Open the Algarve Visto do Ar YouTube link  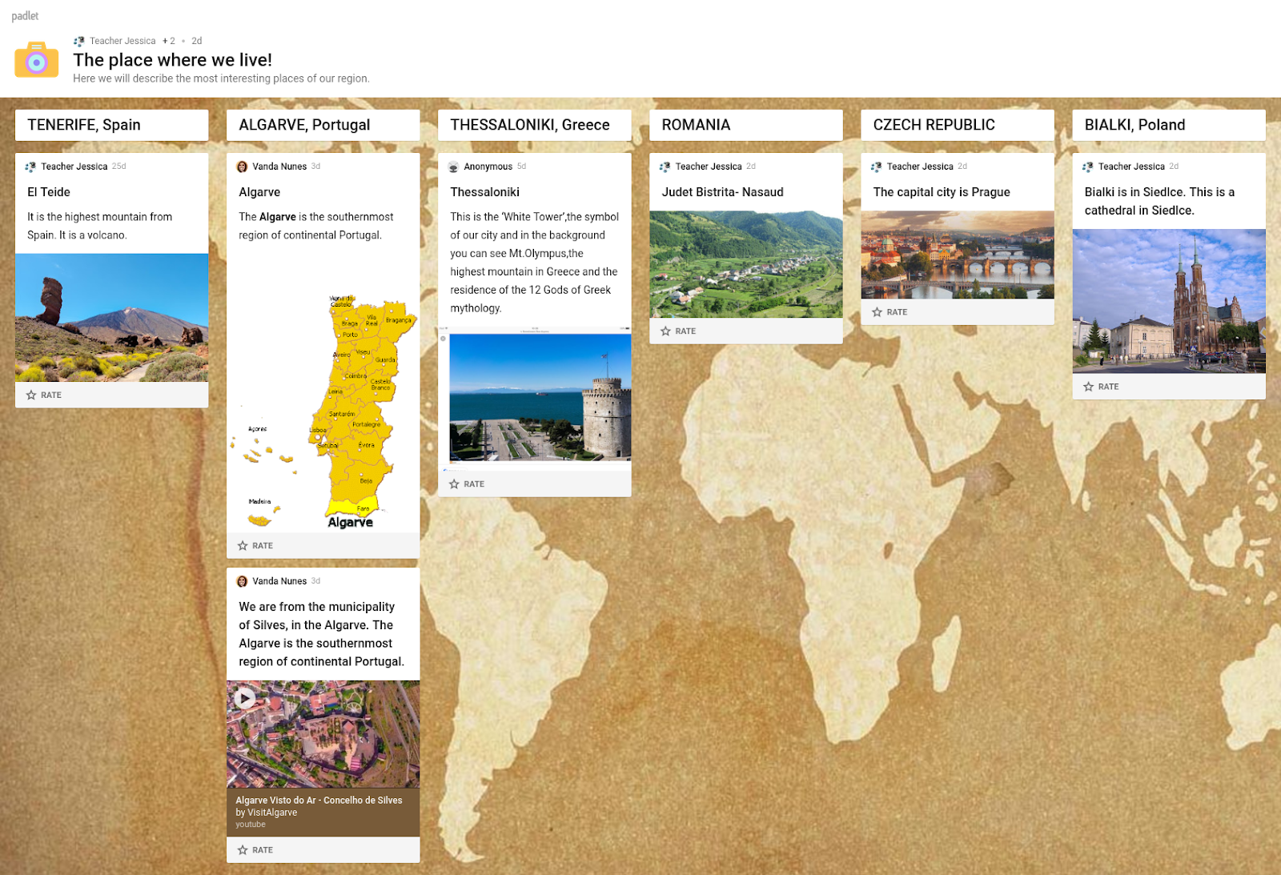tap(319, 800)
